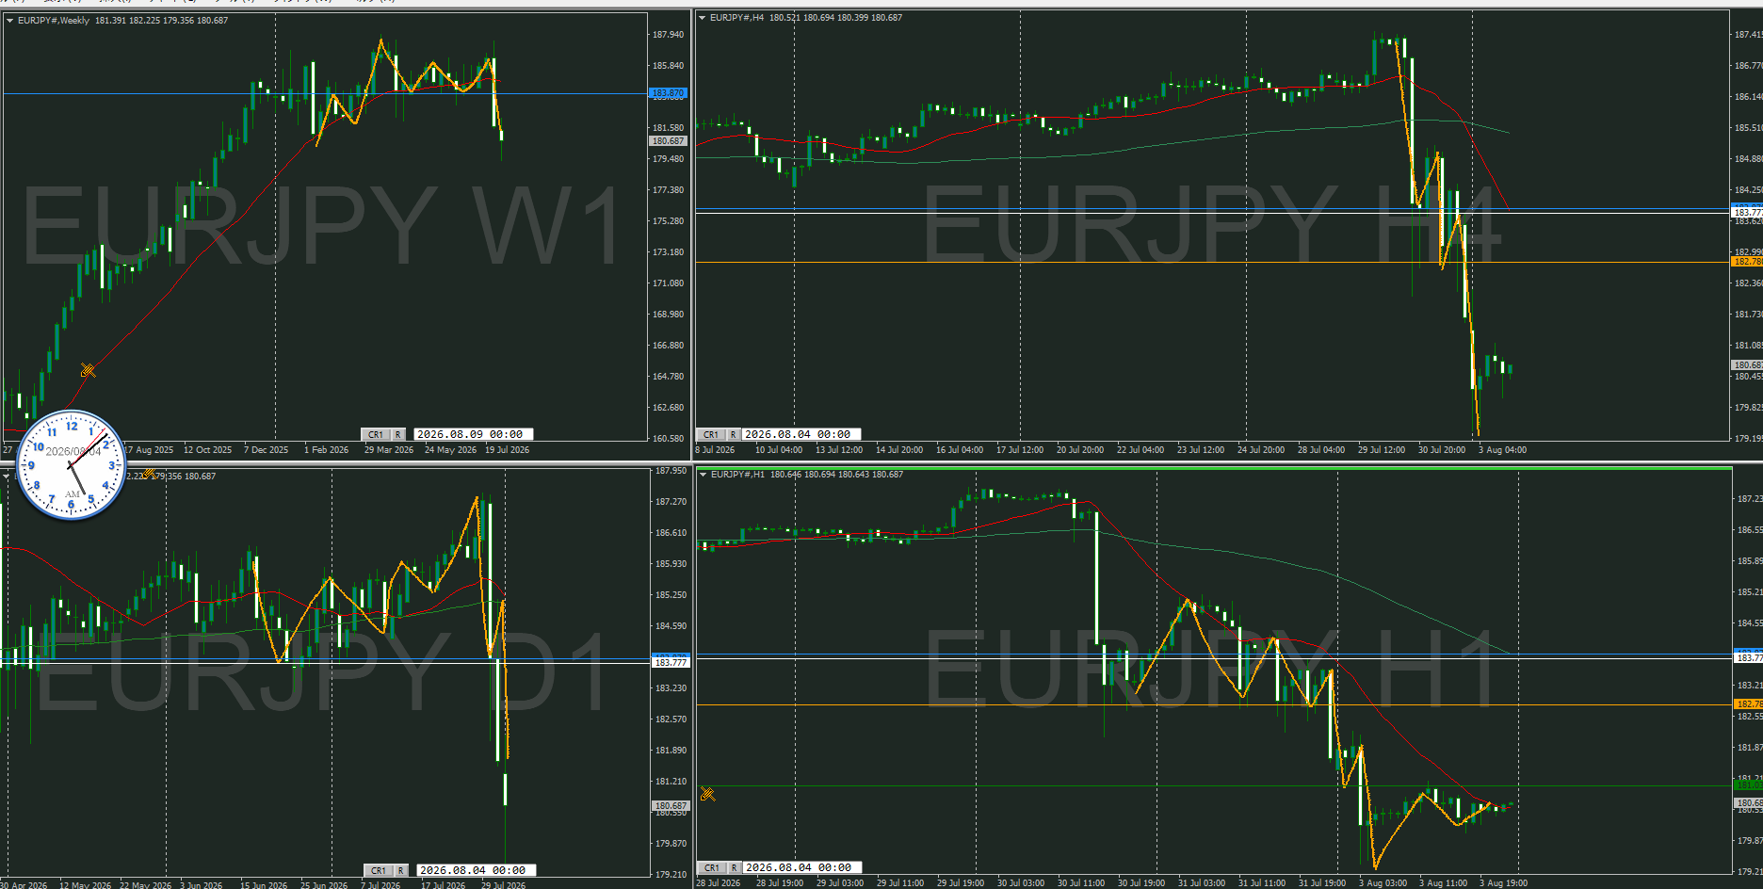The height and width of the screenshot is (889, 1763).
Task: Click the CR1 button on the H4 chart
Action: 711,434
